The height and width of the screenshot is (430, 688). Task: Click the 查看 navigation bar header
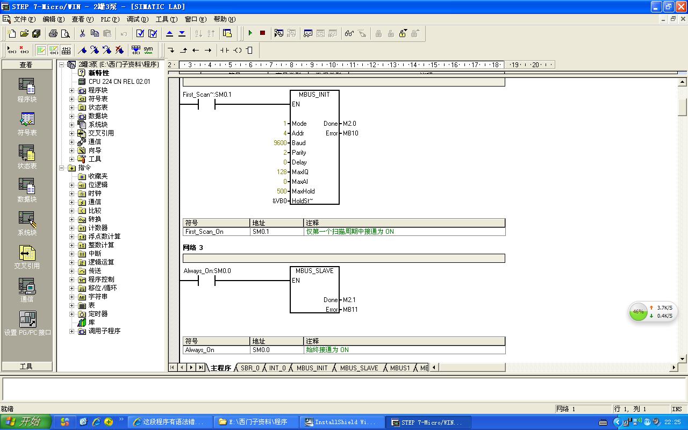click(26, 64)
